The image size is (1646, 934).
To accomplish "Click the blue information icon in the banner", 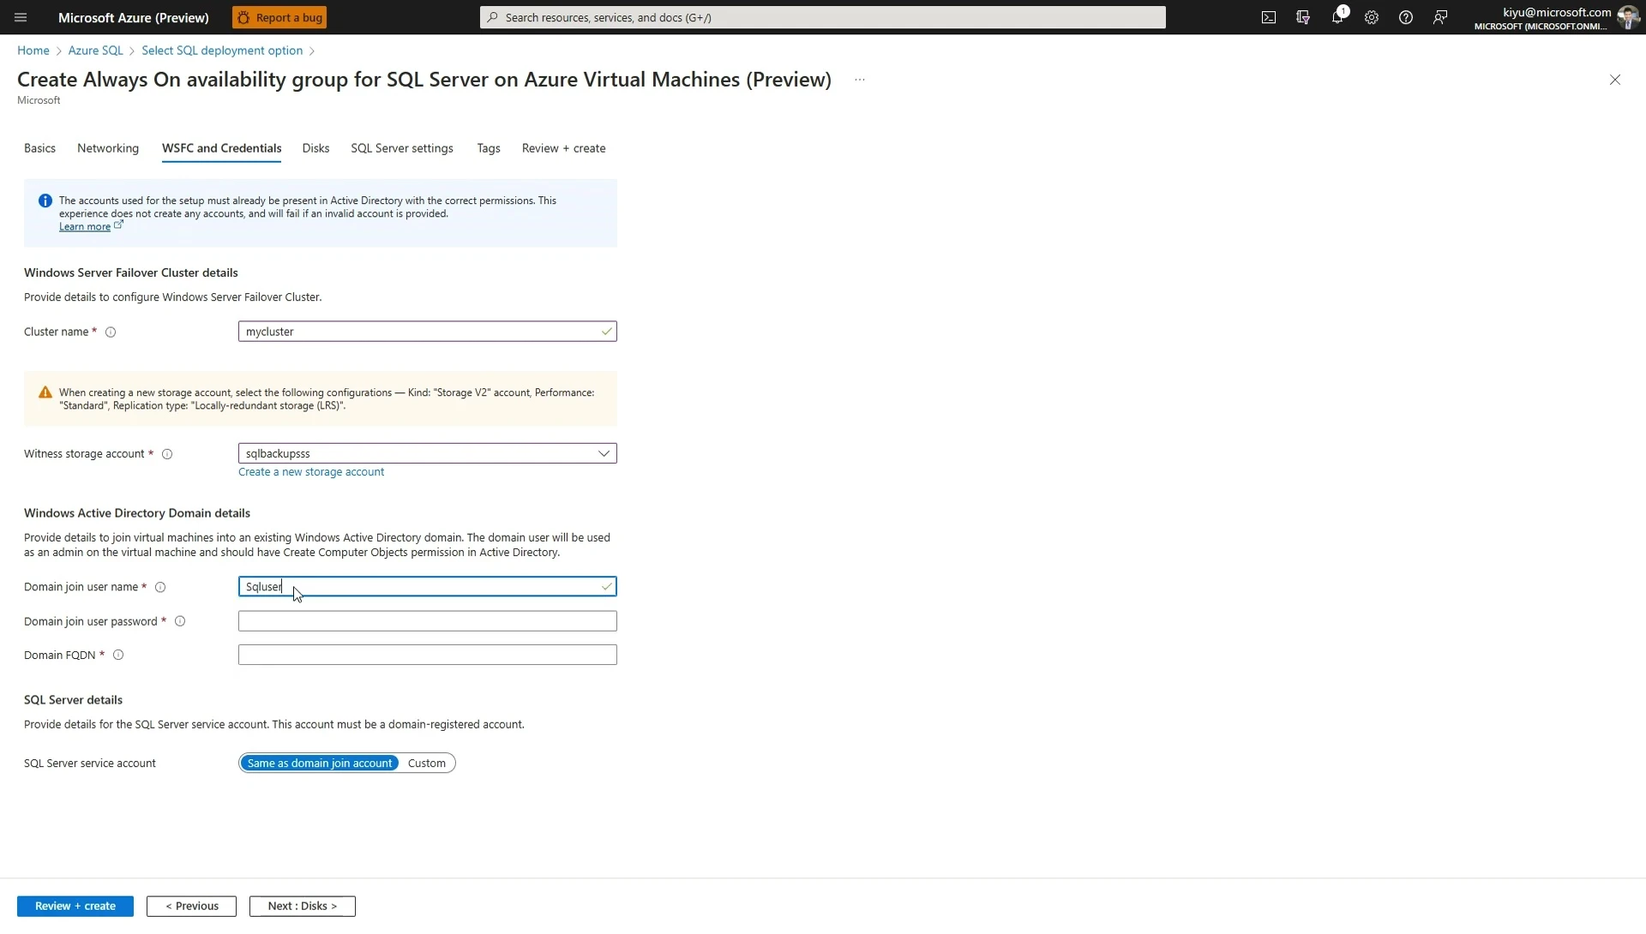I will 45,201.
